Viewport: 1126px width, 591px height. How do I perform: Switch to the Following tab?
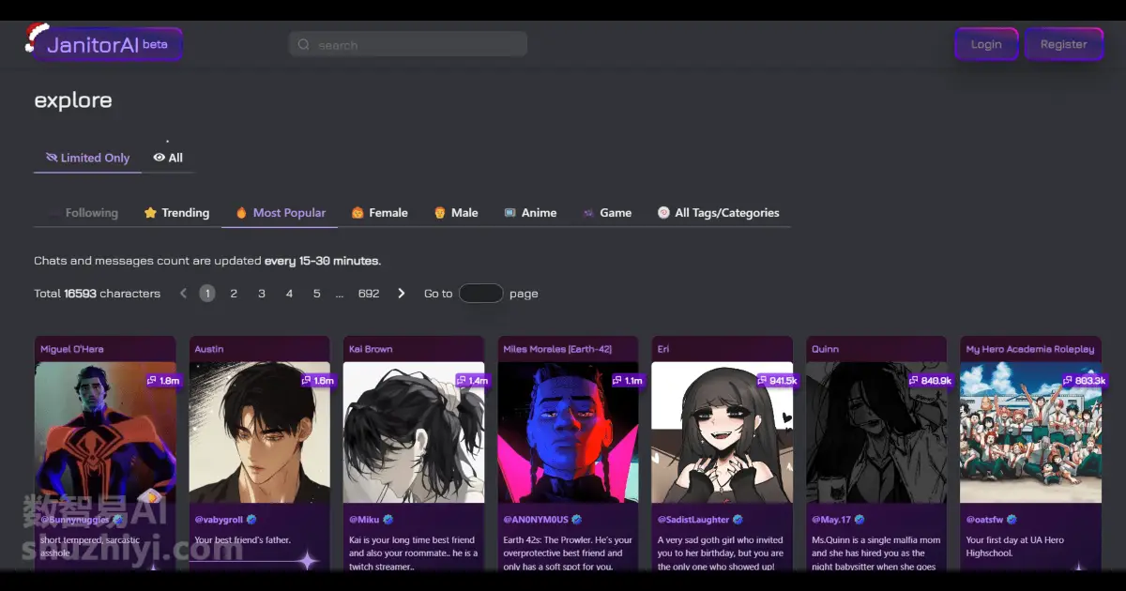83,213
